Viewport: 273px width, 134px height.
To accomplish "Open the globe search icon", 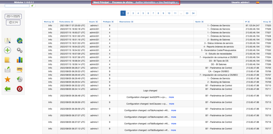I will point(19,40).
